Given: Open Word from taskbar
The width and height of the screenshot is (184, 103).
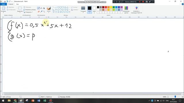Looking at the screenshot, I should coord(39,100).
